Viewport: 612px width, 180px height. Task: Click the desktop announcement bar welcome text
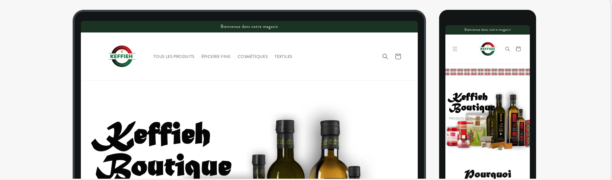pyautogui.click(x=249, y=27)
